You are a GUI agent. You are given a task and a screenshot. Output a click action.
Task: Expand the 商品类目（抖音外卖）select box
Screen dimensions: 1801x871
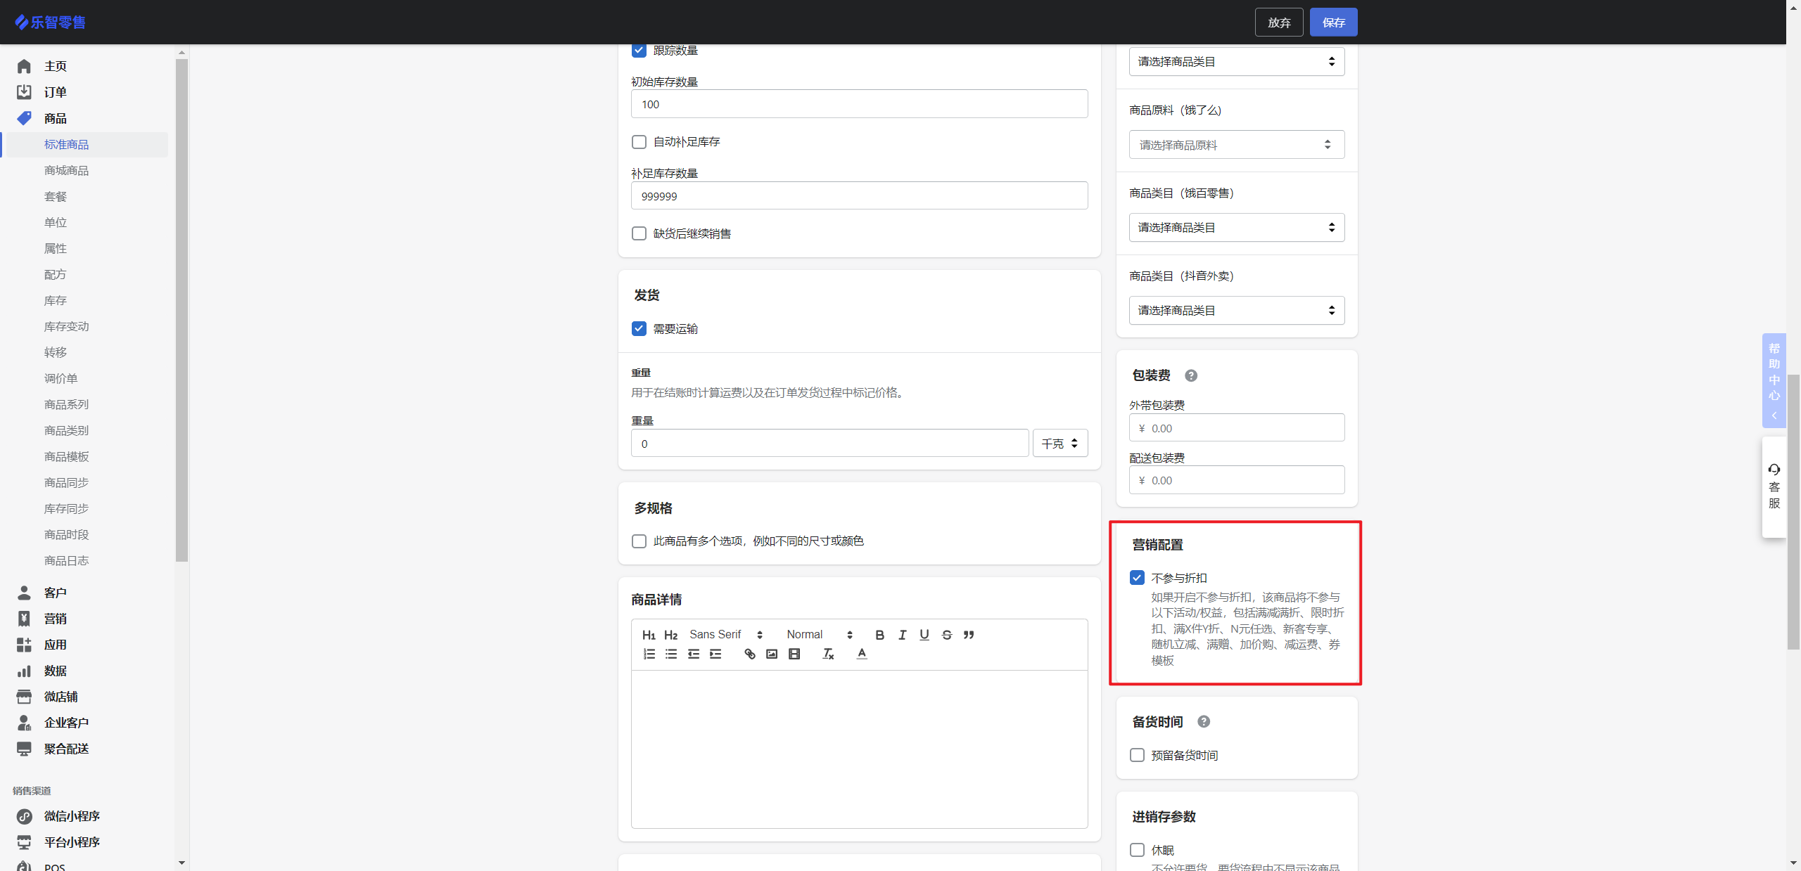pos(1236,311)
